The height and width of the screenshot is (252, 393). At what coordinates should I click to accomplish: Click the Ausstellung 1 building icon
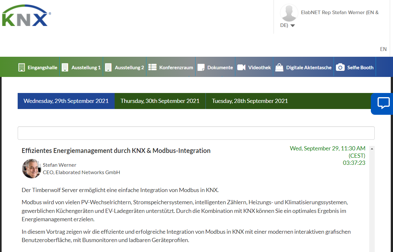pos(65,67)
